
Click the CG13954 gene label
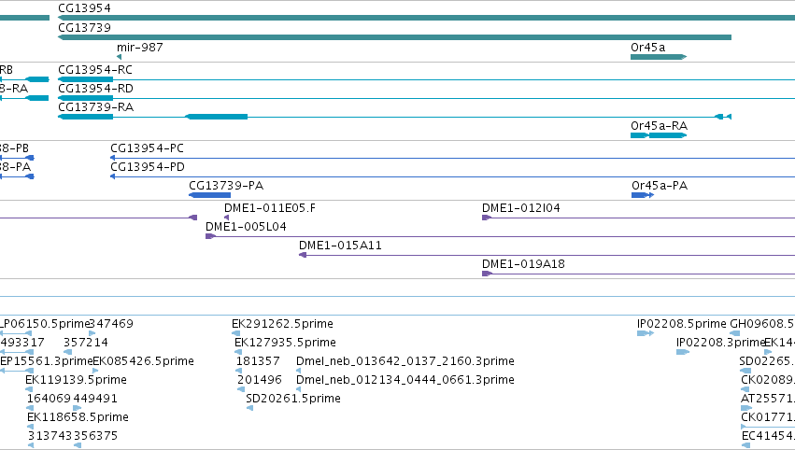point(84,8)
